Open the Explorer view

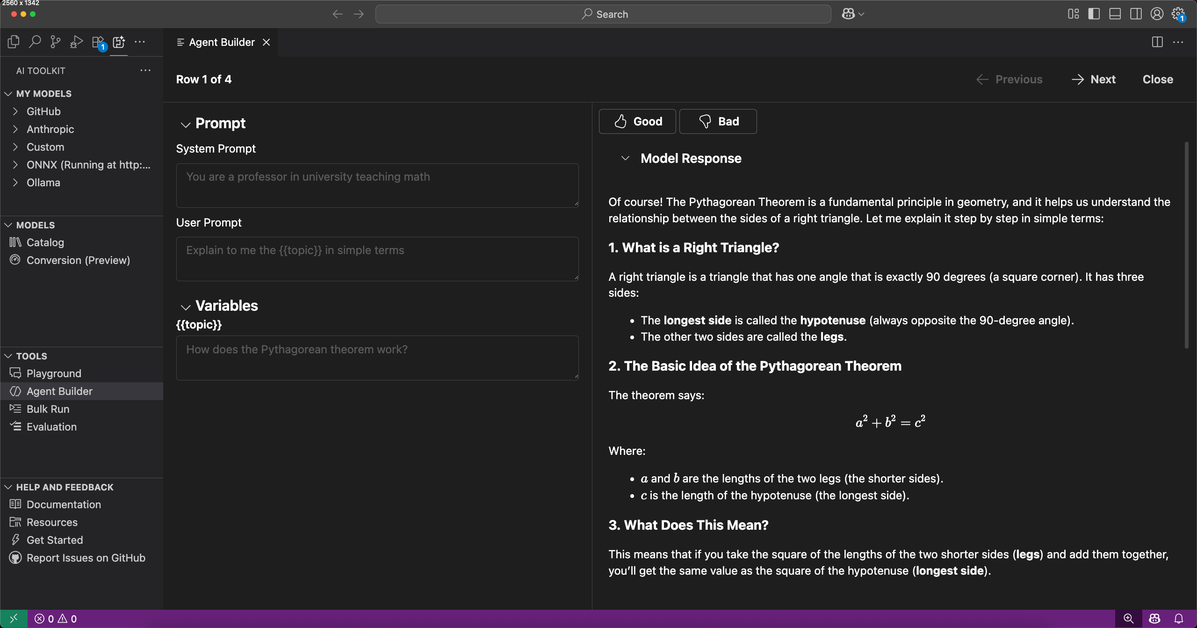[x=13, y=42]
